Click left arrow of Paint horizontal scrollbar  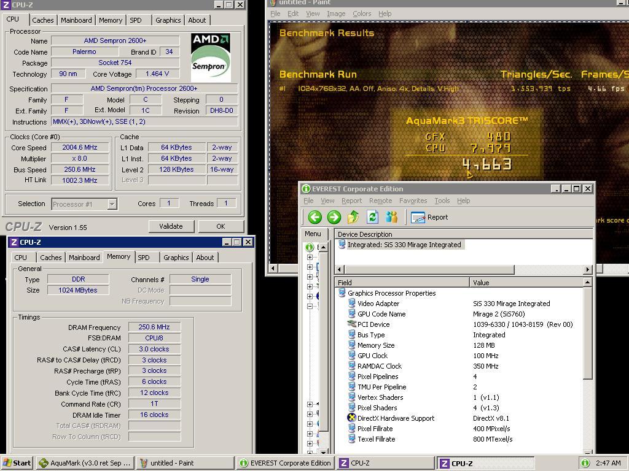(273, 268)
